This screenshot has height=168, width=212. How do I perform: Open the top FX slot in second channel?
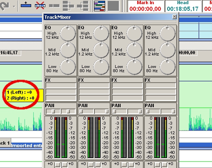(94, 85)
